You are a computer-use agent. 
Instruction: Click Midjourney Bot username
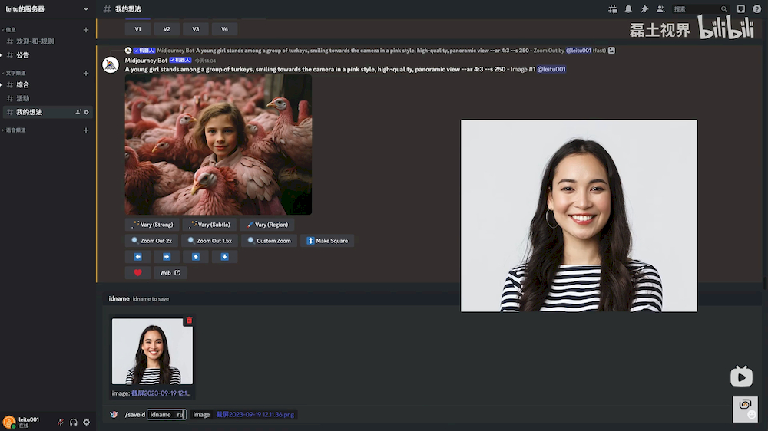point(146,60)
